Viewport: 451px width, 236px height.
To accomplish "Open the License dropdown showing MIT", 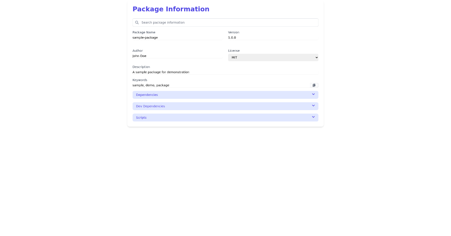I will tap(273, 57).
